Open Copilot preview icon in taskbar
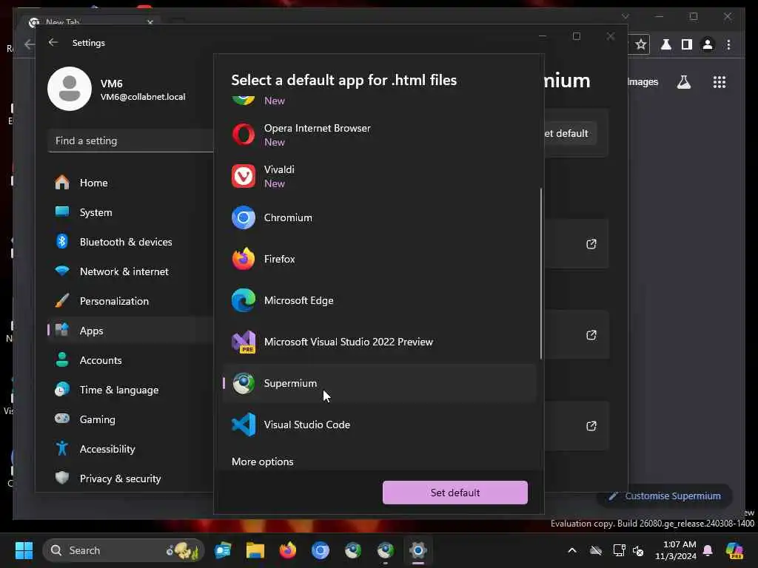The image size is (758, 568). (734, 550)
